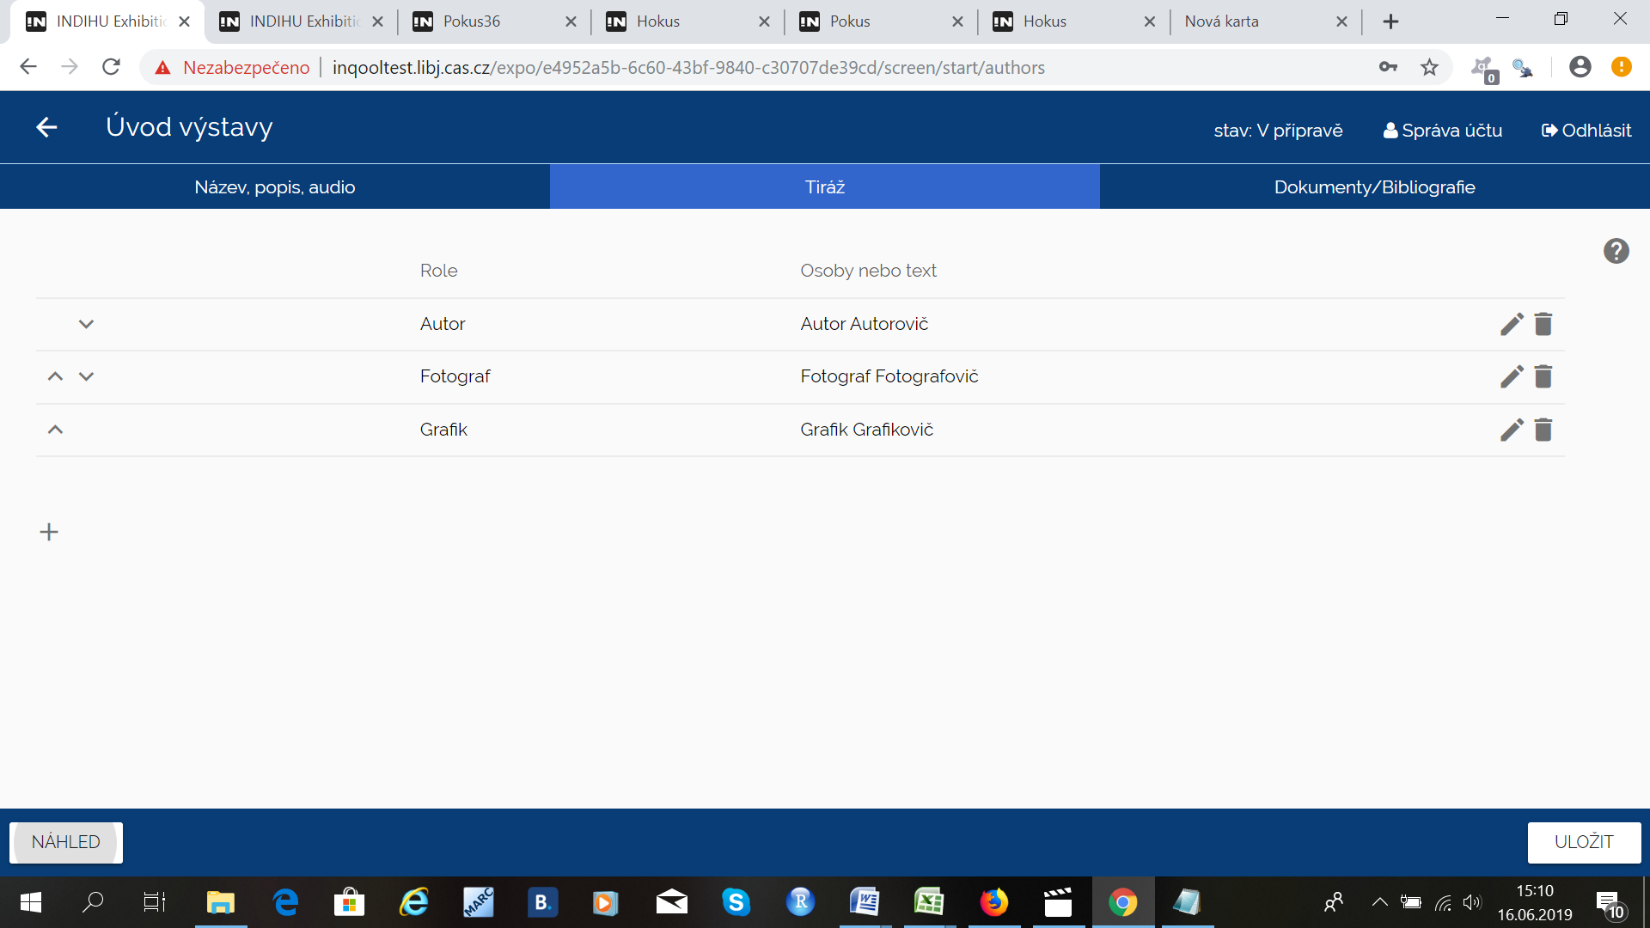Open the Dokumenty/Bibliografie tab
This screenshot has height=928, width=1650.
(x=1374, y=186)
